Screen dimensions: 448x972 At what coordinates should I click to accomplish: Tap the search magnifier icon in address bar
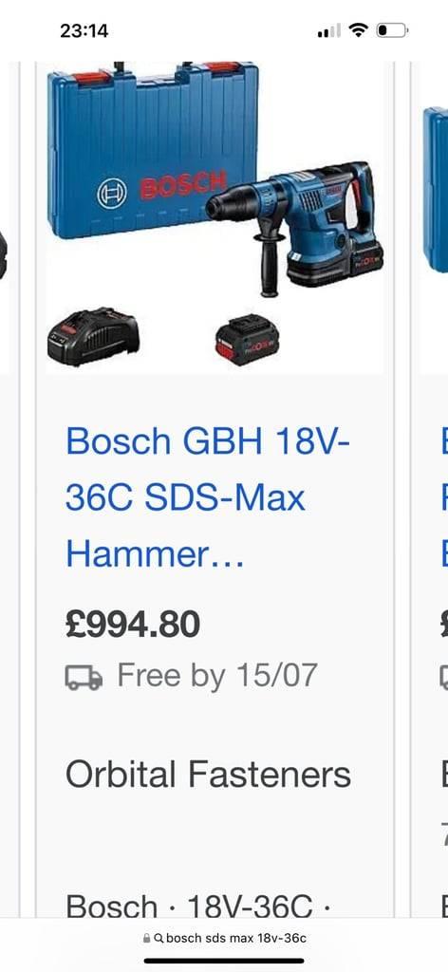tap(159, 939)
